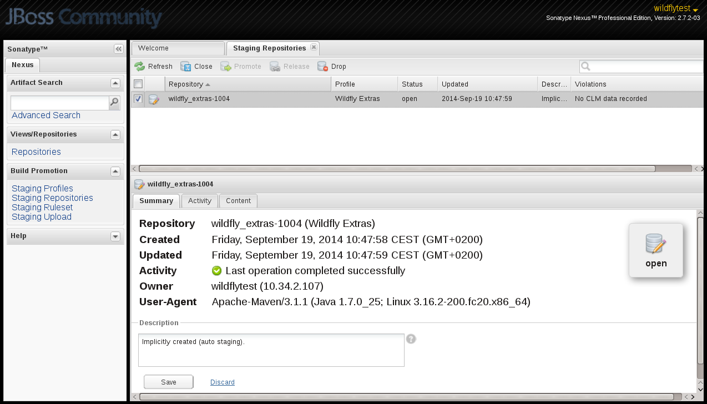Sort by the Repository column header
The width and height of the screenshot is (707, 404).
[248, 84]
